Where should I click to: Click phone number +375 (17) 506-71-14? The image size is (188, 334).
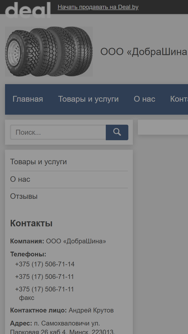pyautogui.click(x=45, y=264)
